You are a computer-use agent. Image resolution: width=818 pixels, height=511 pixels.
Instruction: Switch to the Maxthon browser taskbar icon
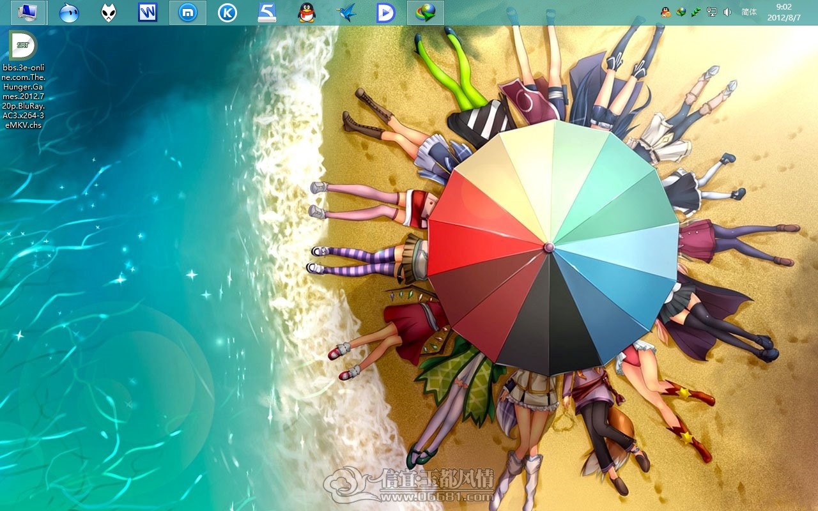188,12
